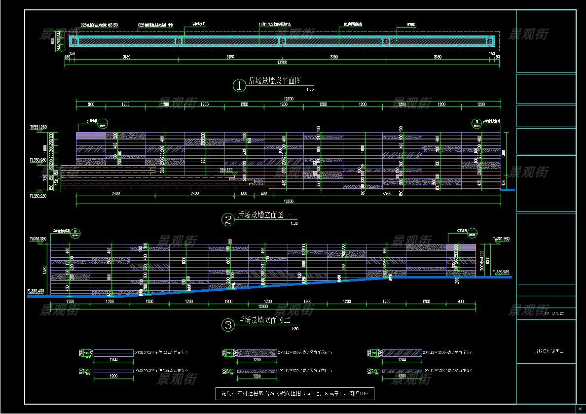Select the top-middle speckled stone legend sample

[256, 352]
